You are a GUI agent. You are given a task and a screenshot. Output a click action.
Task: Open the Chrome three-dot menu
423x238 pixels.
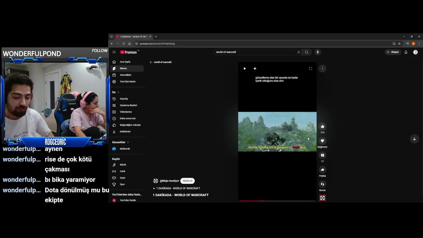[x=419, y=44]
